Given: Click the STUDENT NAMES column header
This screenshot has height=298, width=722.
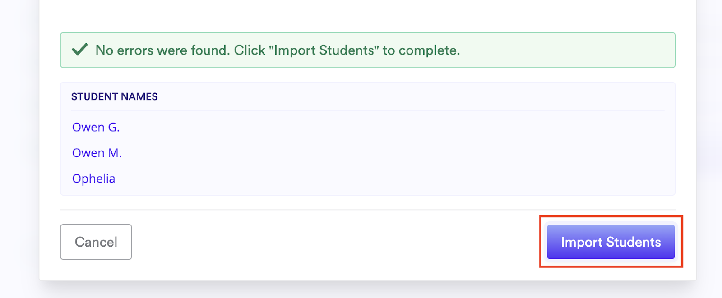Looking at the screenshot, I should [115, 97].
